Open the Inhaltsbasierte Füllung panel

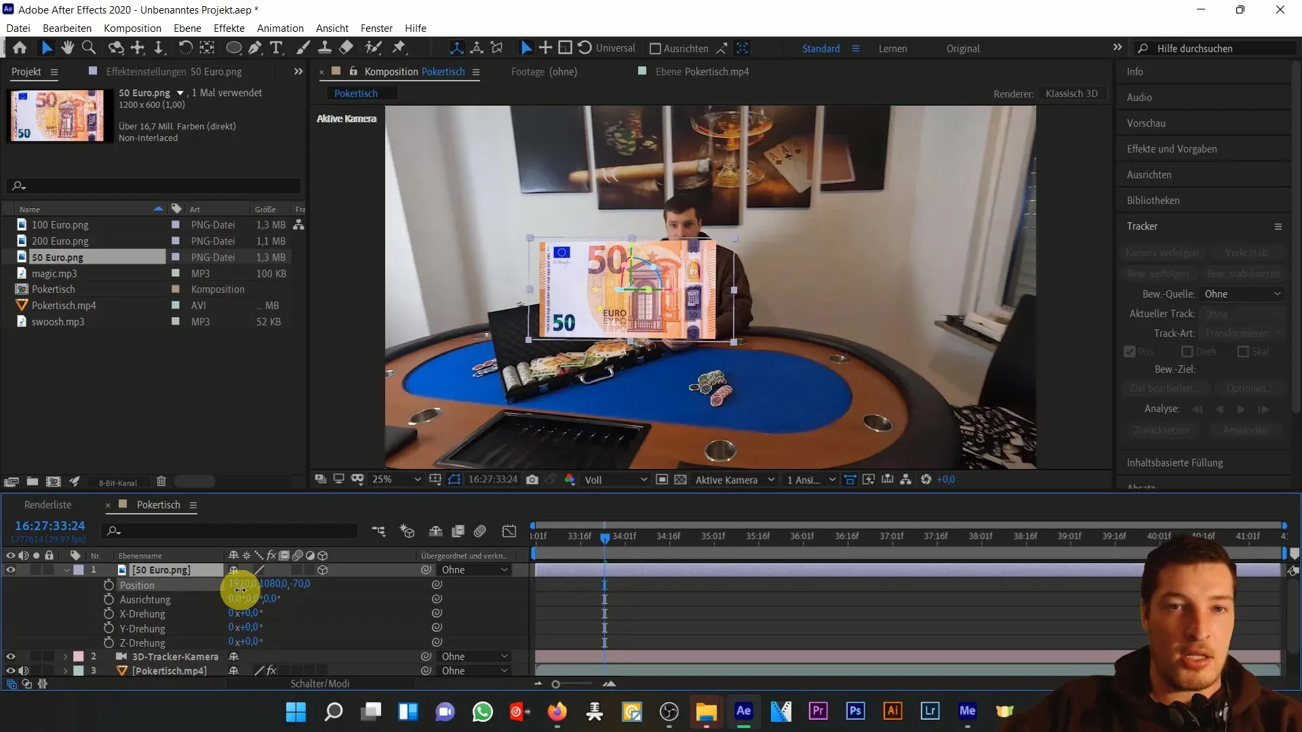(1175, 463)
